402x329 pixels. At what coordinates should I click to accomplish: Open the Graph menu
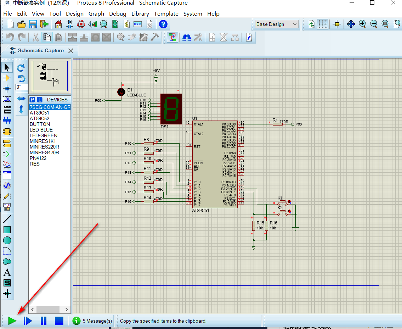96,13
